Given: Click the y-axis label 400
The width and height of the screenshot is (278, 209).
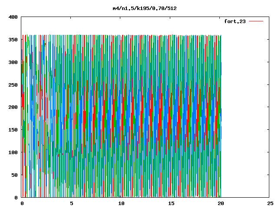Looking at the screenshot, I should click(13, 17).
